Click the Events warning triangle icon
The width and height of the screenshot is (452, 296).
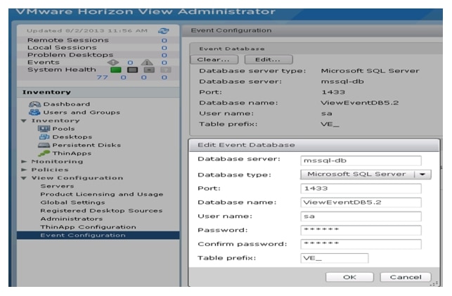pyautogui.click(x=147, y=63)
